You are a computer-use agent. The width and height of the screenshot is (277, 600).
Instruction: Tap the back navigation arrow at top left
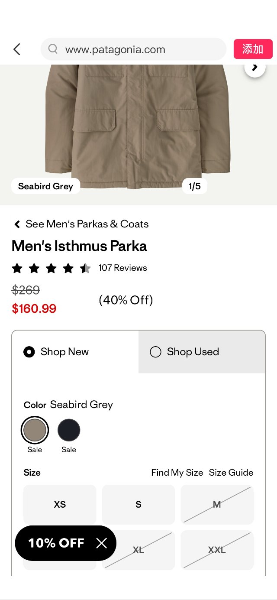click(16, 49)
